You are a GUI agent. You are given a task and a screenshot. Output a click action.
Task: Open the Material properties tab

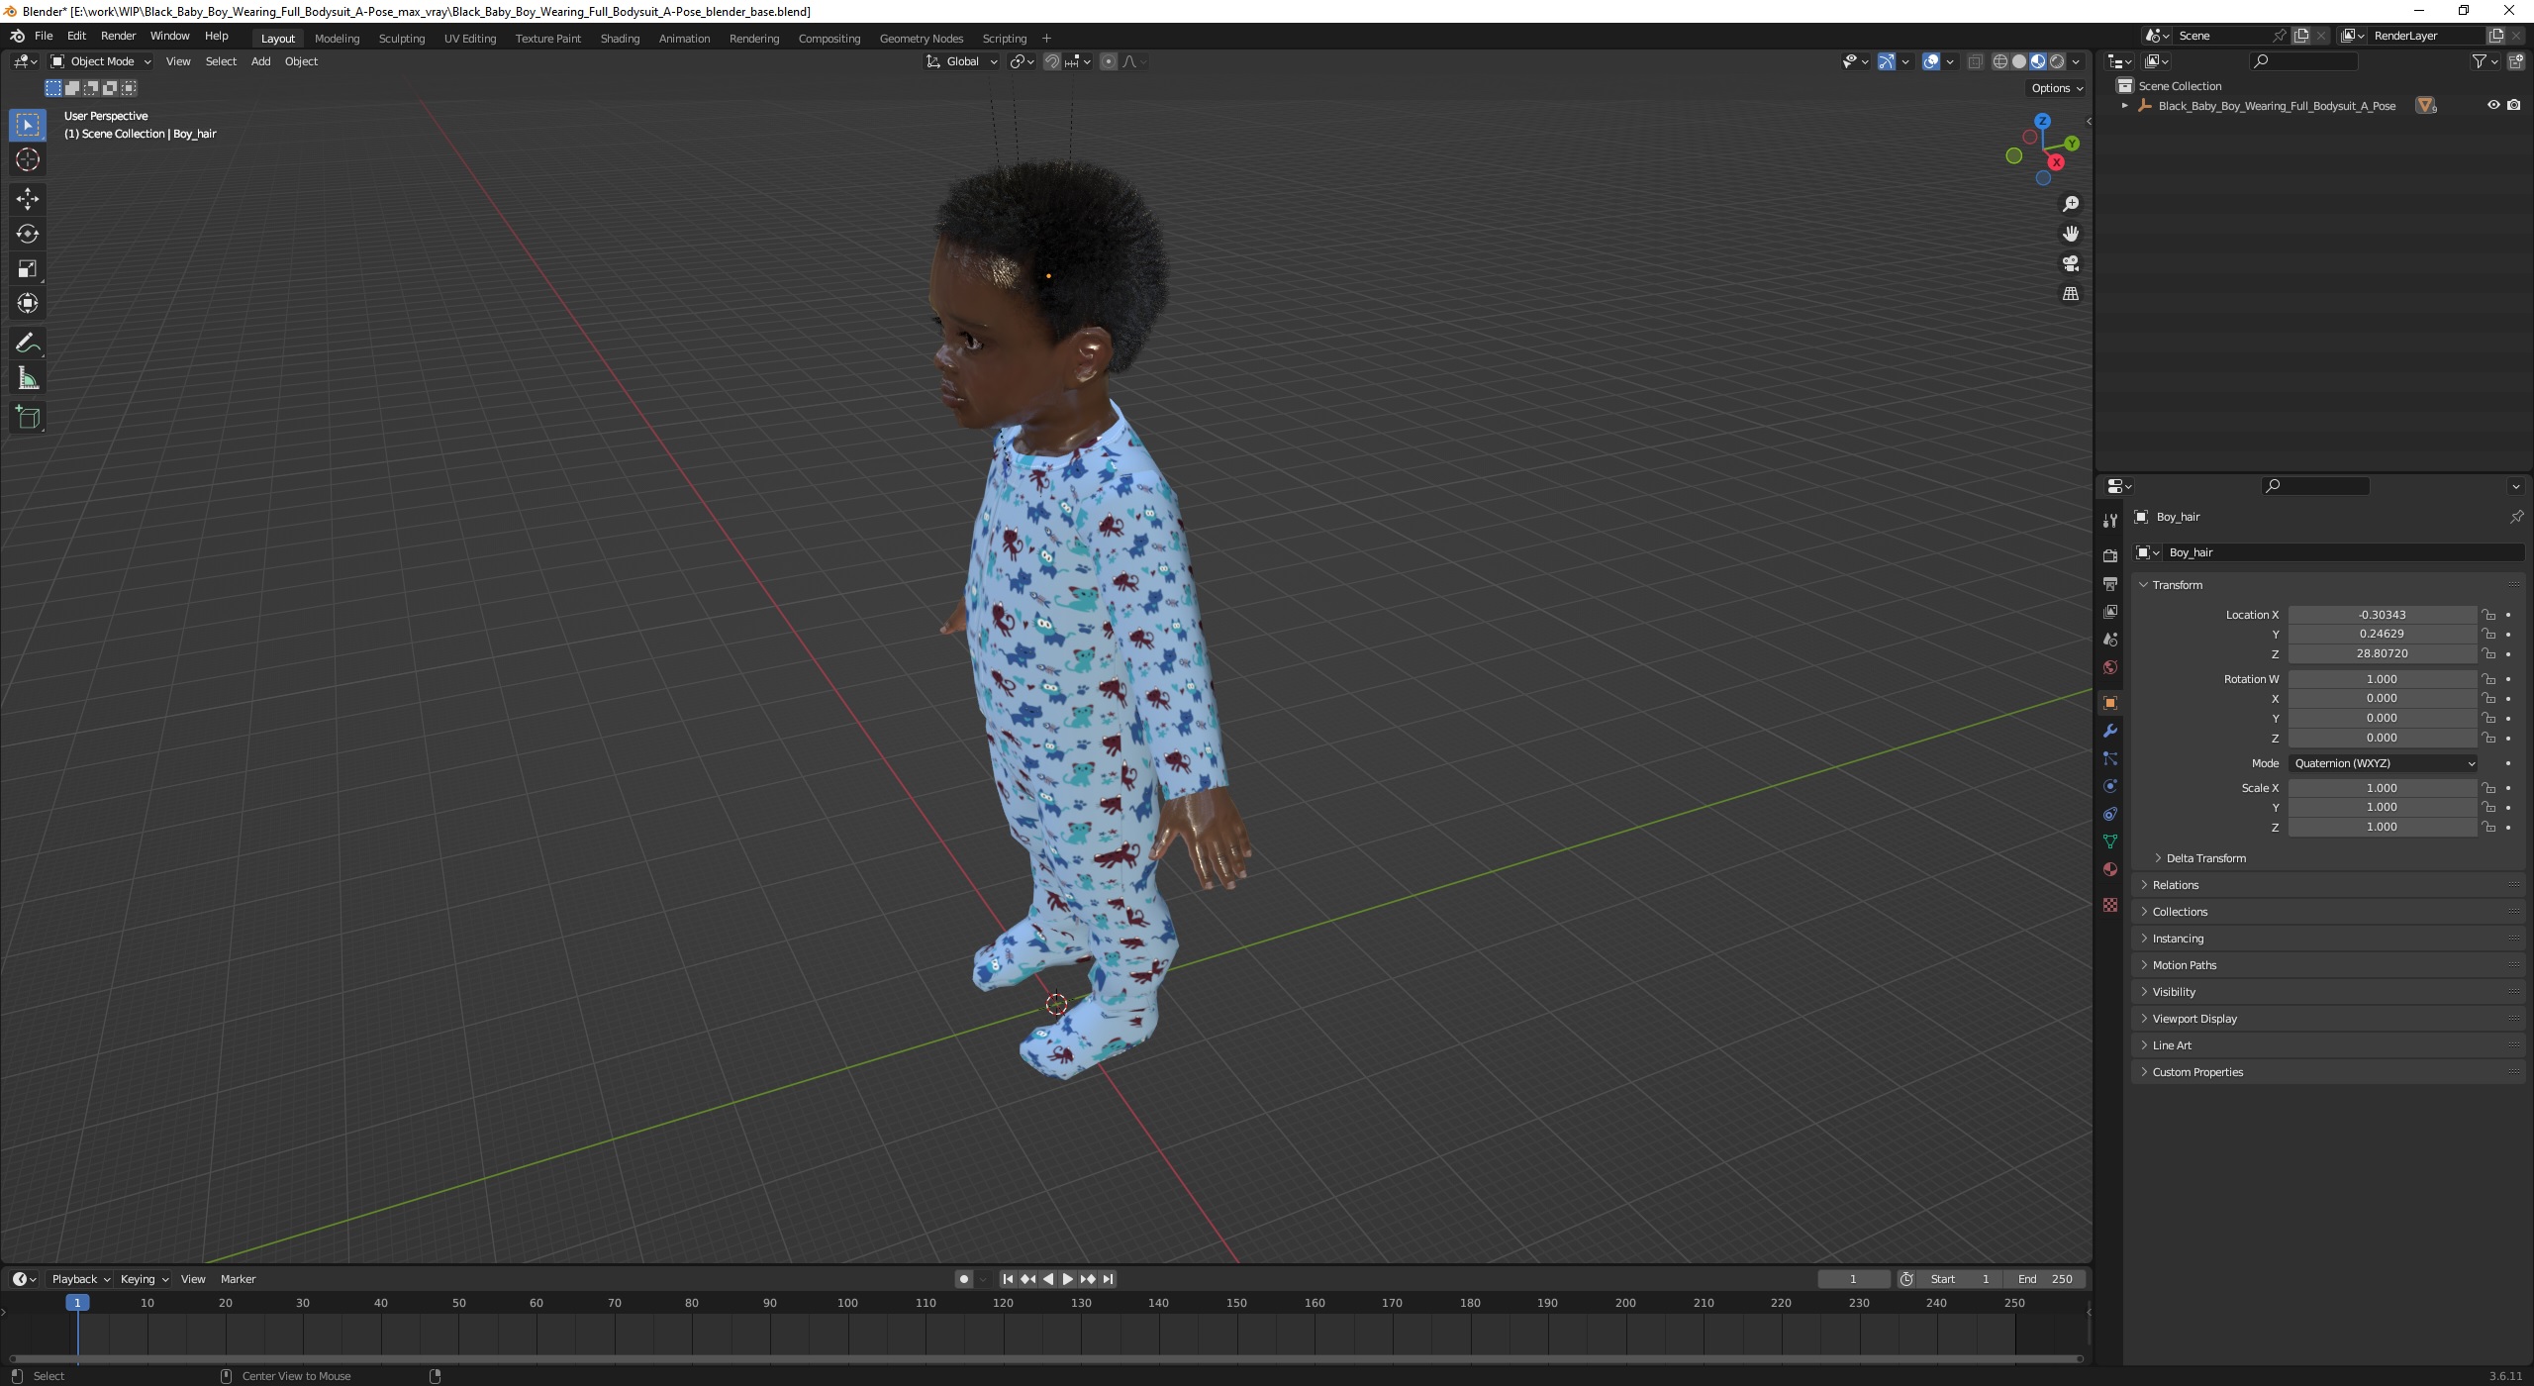(x=2109, y=869)
